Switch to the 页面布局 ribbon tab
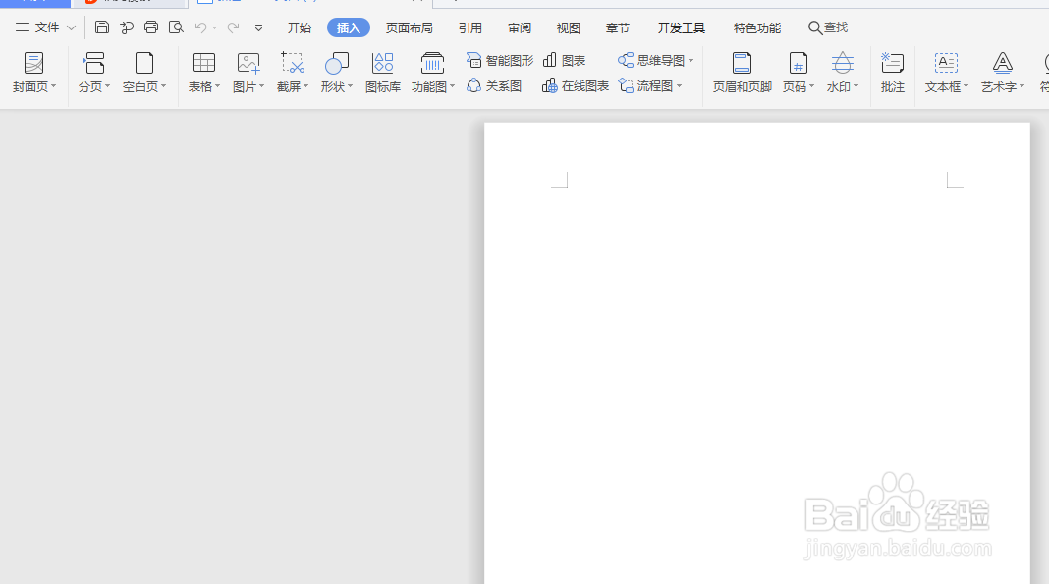Image resolution: width=1049 pixels, height=584 pixels. (x=409, y=27)
